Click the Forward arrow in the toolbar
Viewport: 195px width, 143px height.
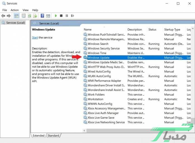9,16
